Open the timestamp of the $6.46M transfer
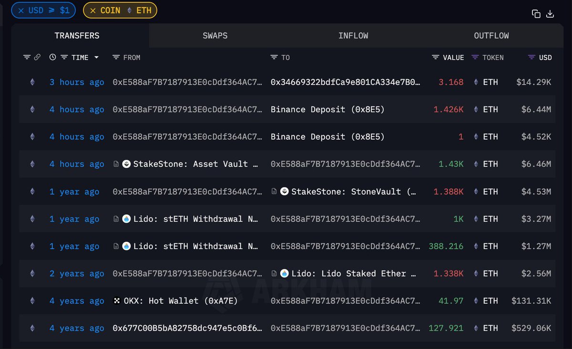The height and width of the screenshot is (349, 572). coord(77,164)
